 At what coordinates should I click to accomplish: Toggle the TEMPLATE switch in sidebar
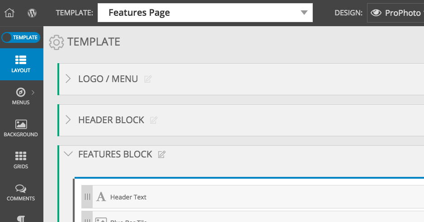click(21, 37)
